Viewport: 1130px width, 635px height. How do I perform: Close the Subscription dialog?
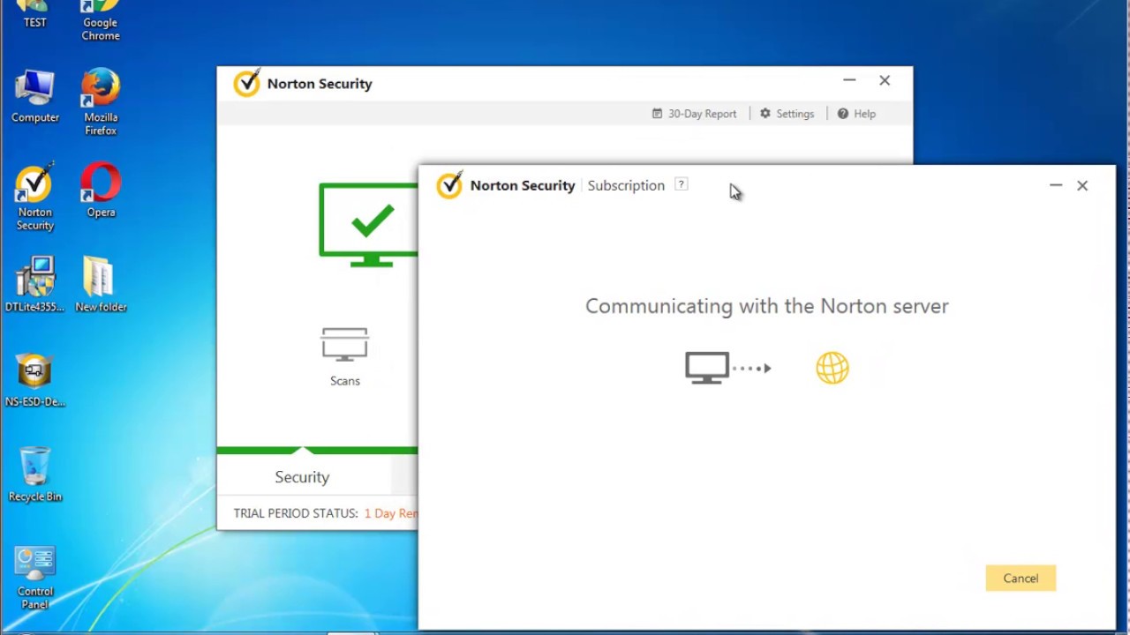click(1082, 185)
